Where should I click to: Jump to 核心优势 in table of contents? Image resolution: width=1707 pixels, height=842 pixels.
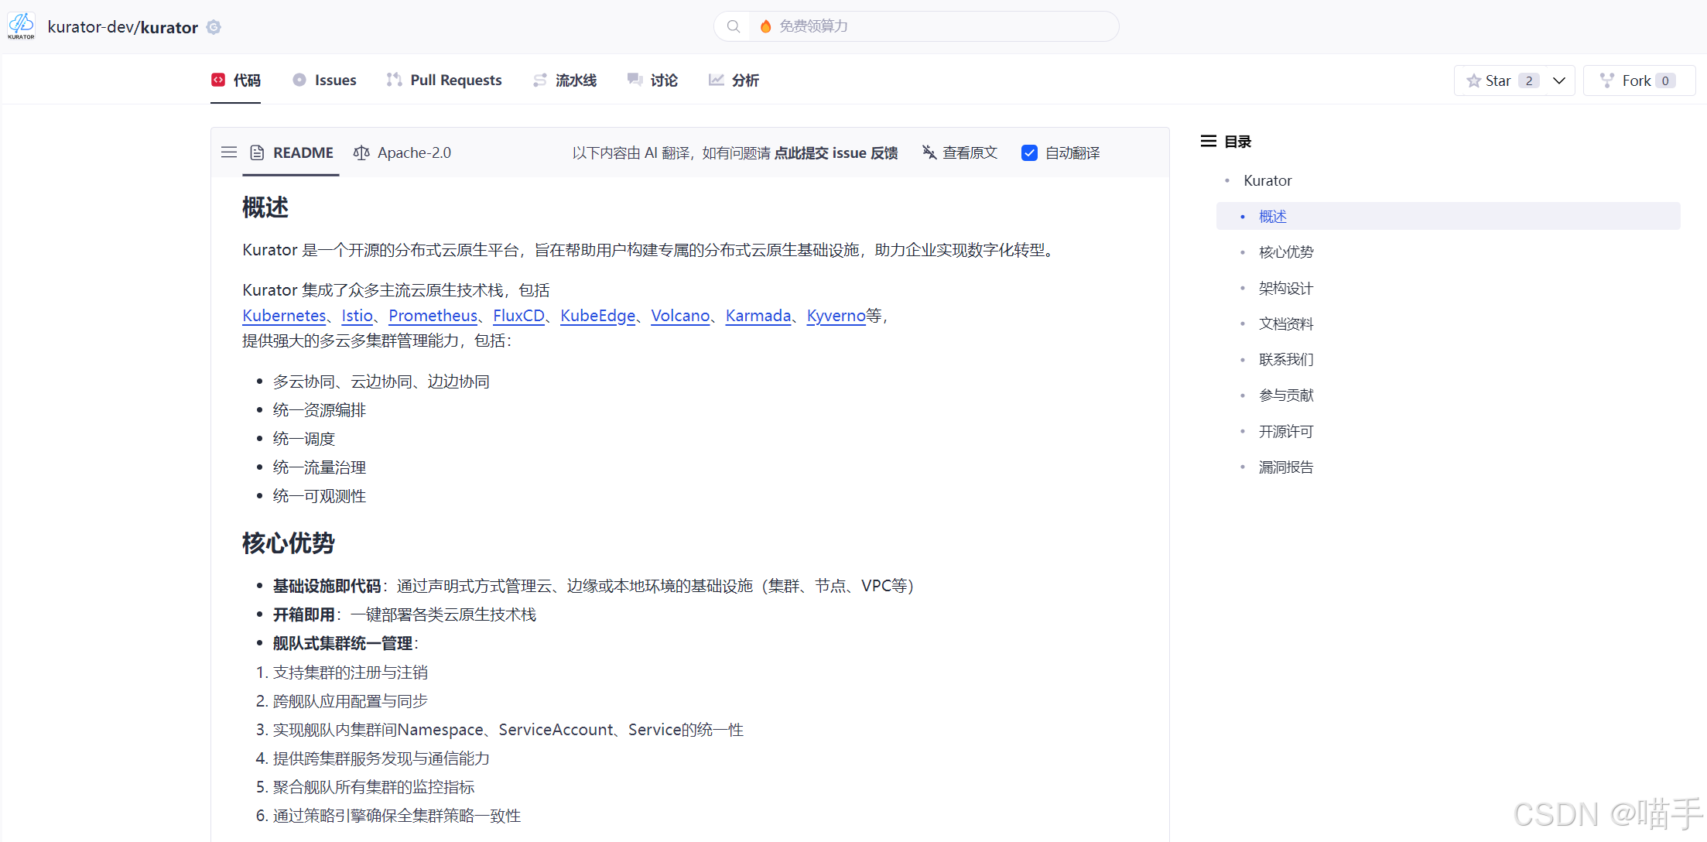point(1285,252)
